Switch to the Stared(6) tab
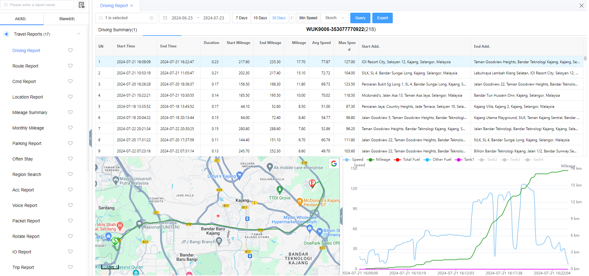589x276 pixels. (67, 19)
